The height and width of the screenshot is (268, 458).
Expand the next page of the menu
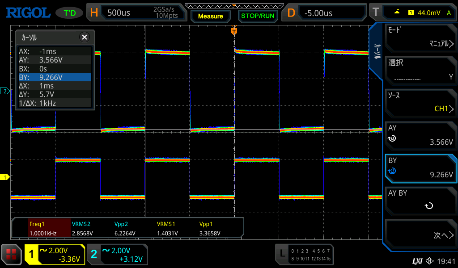click(420, 235)
